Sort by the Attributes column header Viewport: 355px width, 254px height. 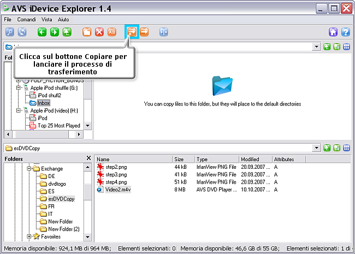tap(289, 159)
